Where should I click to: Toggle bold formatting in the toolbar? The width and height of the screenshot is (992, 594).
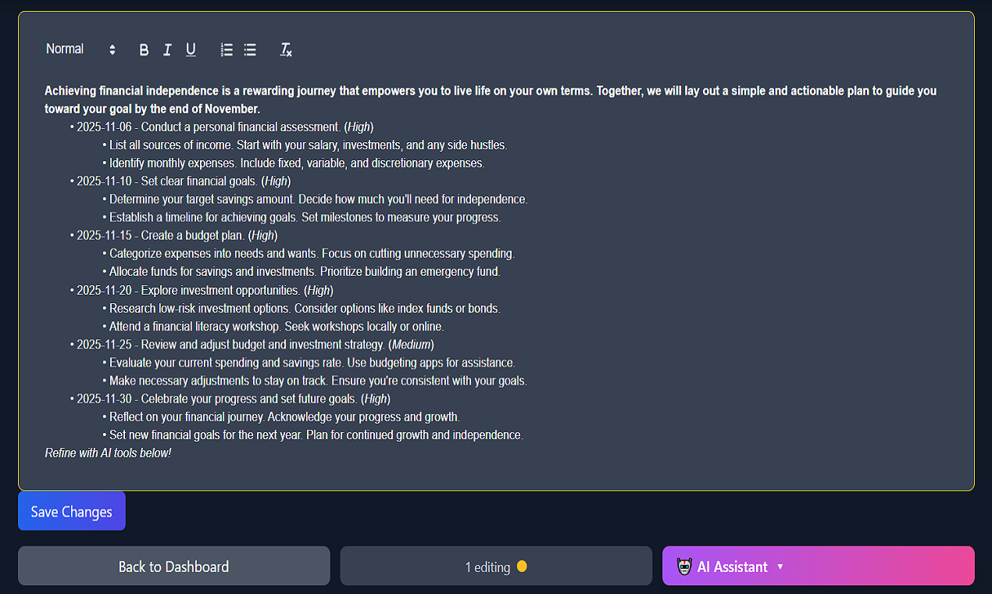(144, 49)
